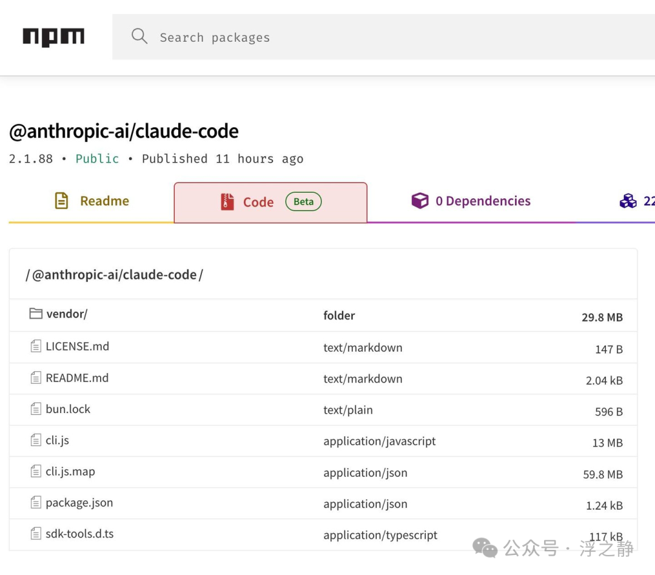Click the Readme document icon

click(61, 201)
